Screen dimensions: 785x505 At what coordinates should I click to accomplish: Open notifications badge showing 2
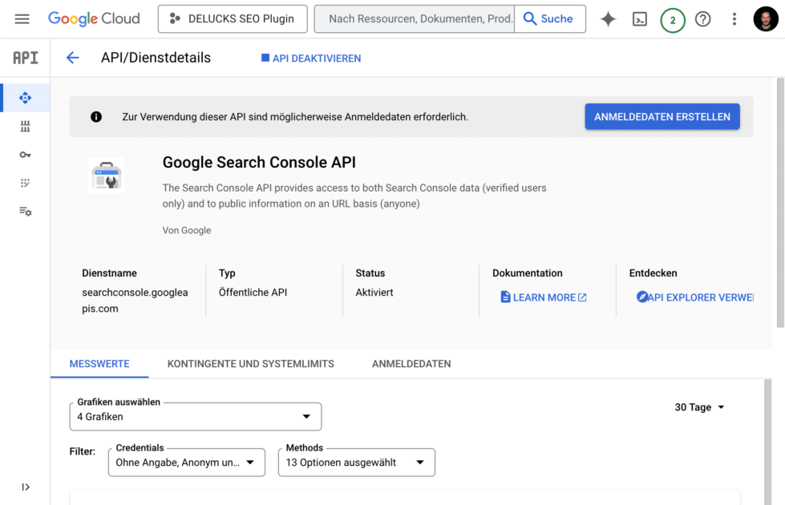[x=673, y=20]
